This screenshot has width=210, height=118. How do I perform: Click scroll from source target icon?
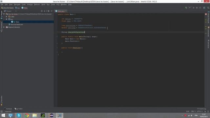[x=42, y=11]
